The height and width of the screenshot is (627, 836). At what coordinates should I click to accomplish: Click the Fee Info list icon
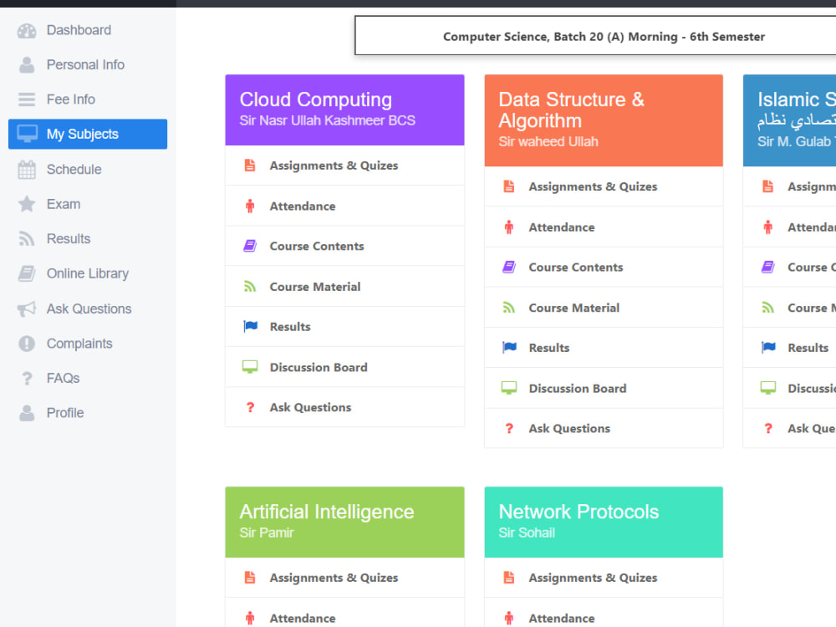pyautogui.click(x=27, y=99)
